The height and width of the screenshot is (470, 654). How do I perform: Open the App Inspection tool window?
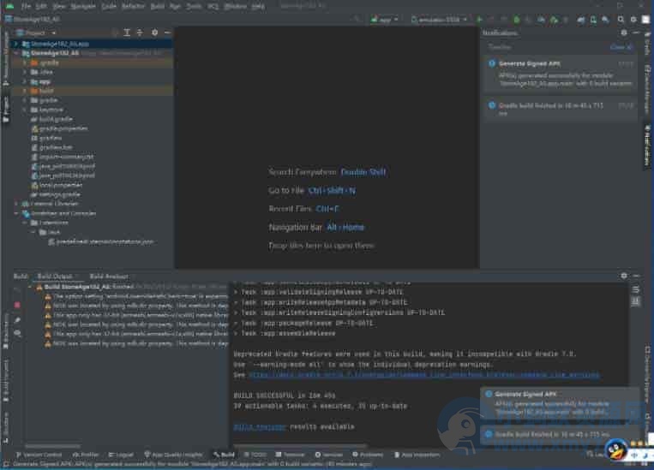(x=417, y=455)
